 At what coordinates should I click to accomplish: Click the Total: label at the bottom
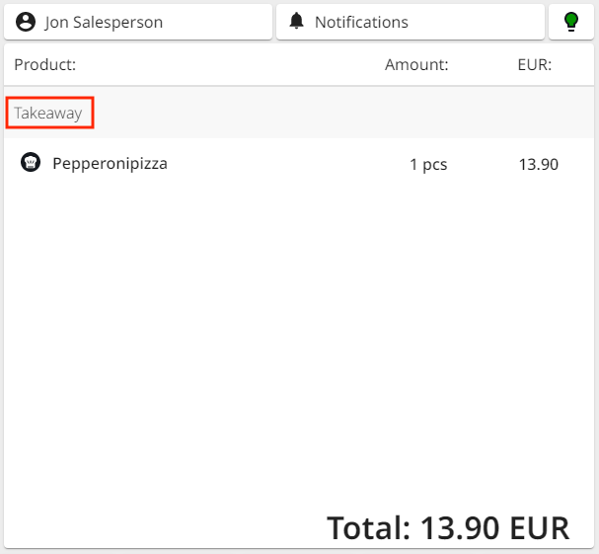[368, 528]
